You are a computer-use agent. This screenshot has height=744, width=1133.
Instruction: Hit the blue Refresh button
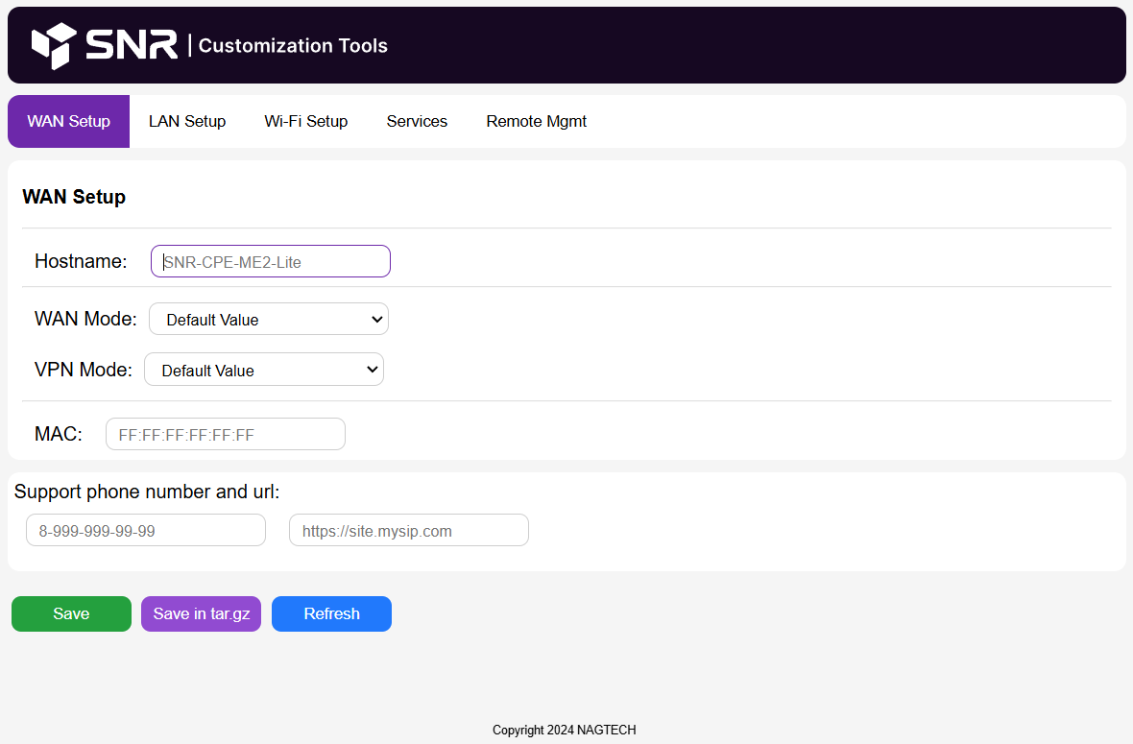(x=331, y=614)
